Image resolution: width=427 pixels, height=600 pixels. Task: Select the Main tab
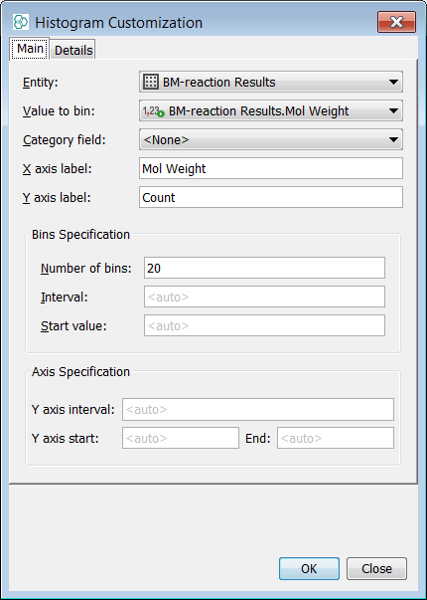pos(30,49)
